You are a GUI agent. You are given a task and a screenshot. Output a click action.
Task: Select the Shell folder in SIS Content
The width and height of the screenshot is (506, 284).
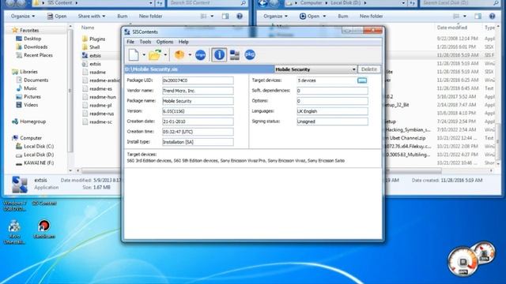coord(95,47)
